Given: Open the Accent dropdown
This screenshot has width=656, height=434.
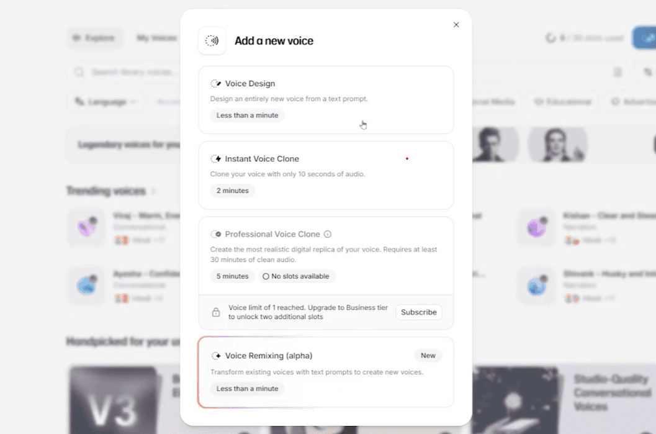Looking at the screenshot, I should coord(169,102).
